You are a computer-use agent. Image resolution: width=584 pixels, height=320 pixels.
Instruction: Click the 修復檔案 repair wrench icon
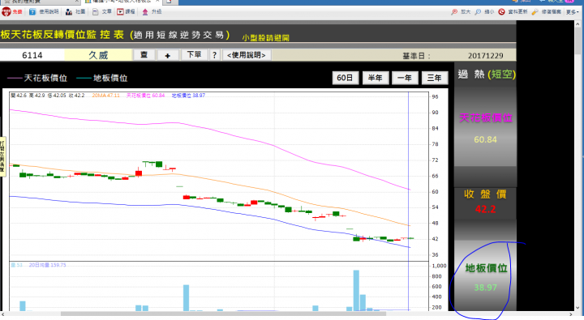(535, 12)
